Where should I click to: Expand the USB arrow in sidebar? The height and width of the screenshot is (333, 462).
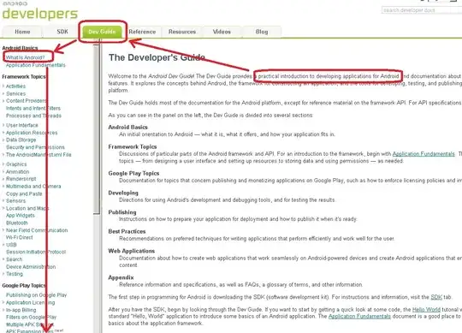pyautogui.click(x=3, y=245)
